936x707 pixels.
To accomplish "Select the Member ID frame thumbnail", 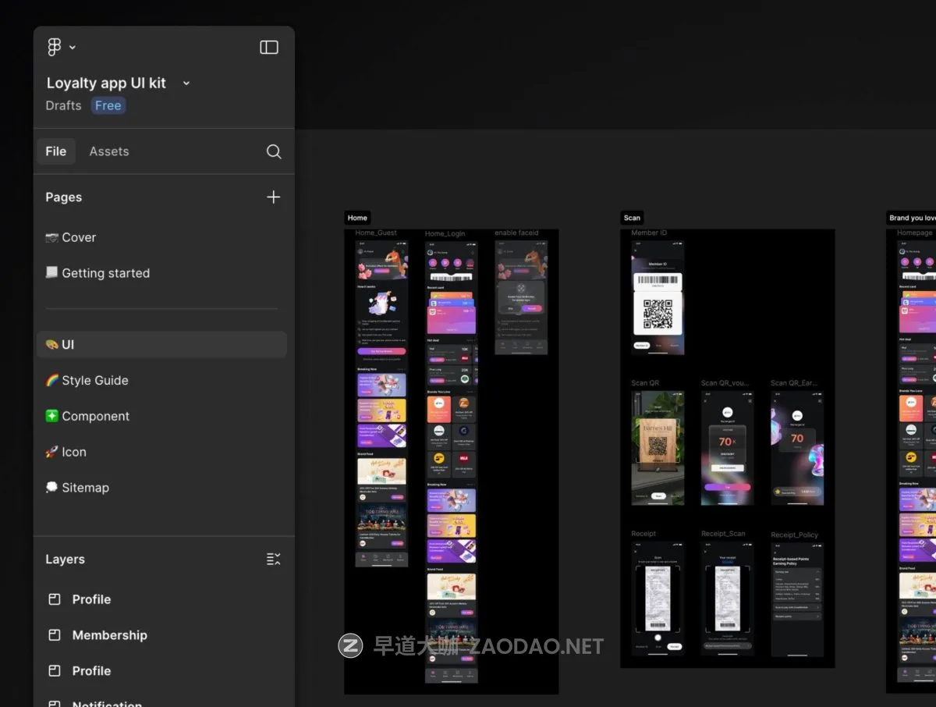I will point(658,297).
